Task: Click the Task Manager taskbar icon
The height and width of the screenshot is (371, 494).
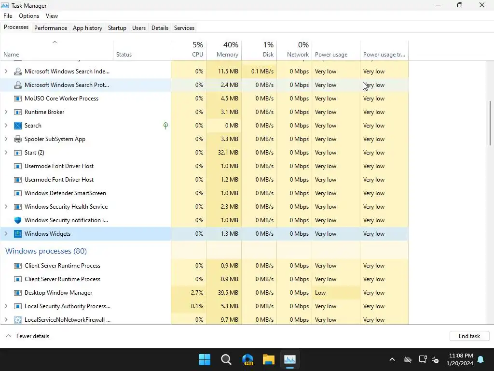Action: [290, 359]
